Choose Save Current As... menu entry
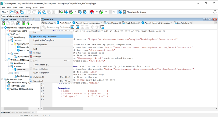218x117 pixels. tap(51, 64)
